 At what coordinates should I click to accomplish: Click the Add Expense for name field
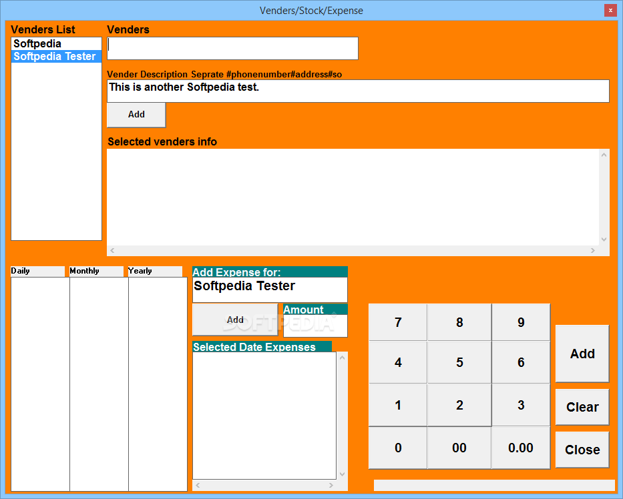(x=270, y=290)
